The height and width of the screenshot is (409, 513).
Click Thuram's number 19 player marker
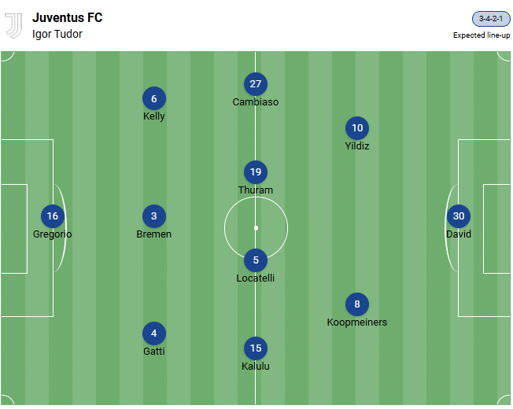pyautogui.click(x=256, y=172)
